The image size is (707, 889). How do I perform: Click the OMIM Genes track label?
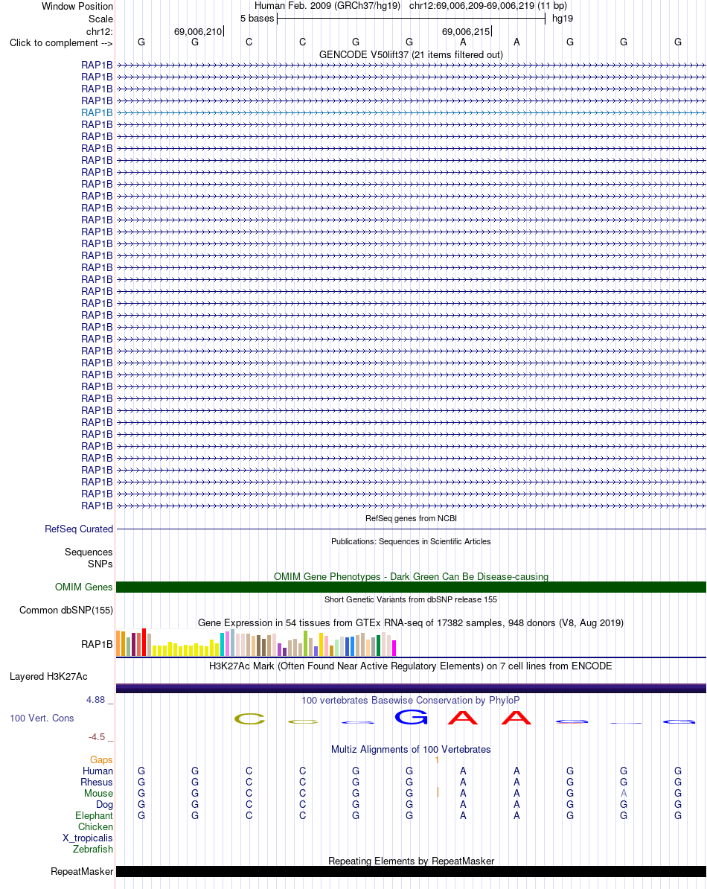tap(84, 587)
